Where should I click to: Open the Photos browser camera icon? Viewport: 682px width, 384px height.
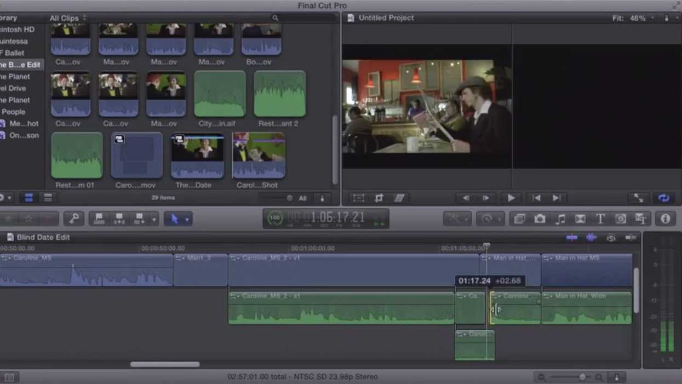(x=540, y=219)
